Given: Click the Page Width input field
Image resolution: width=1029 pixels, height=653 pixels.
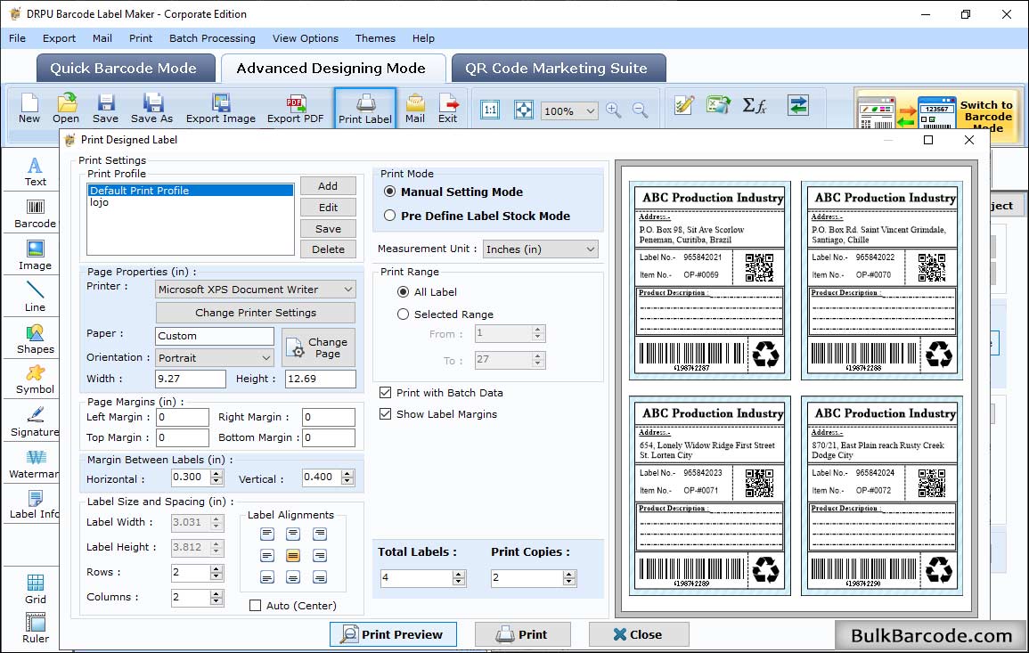Looking at the screenshot, I should (191, 379).
